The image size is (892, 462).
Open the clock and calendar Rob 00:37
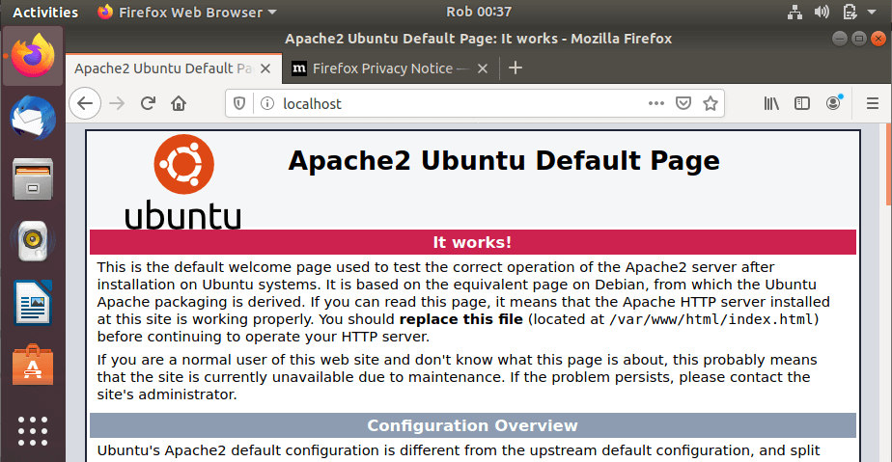coord(479,12)
